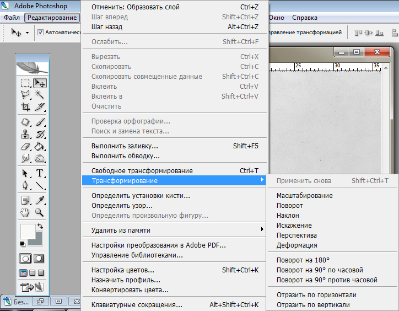This screenshot has height=311, width=399.
Task: Click align top edges button in options bar
Action: (358, 33)
